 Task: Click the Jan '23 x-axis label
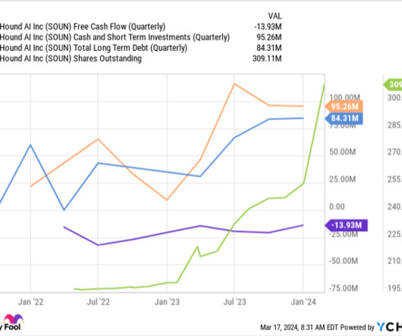coord(167,302)
